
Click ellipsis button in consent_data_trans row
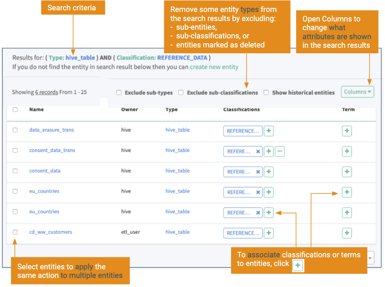coord(280,152)
